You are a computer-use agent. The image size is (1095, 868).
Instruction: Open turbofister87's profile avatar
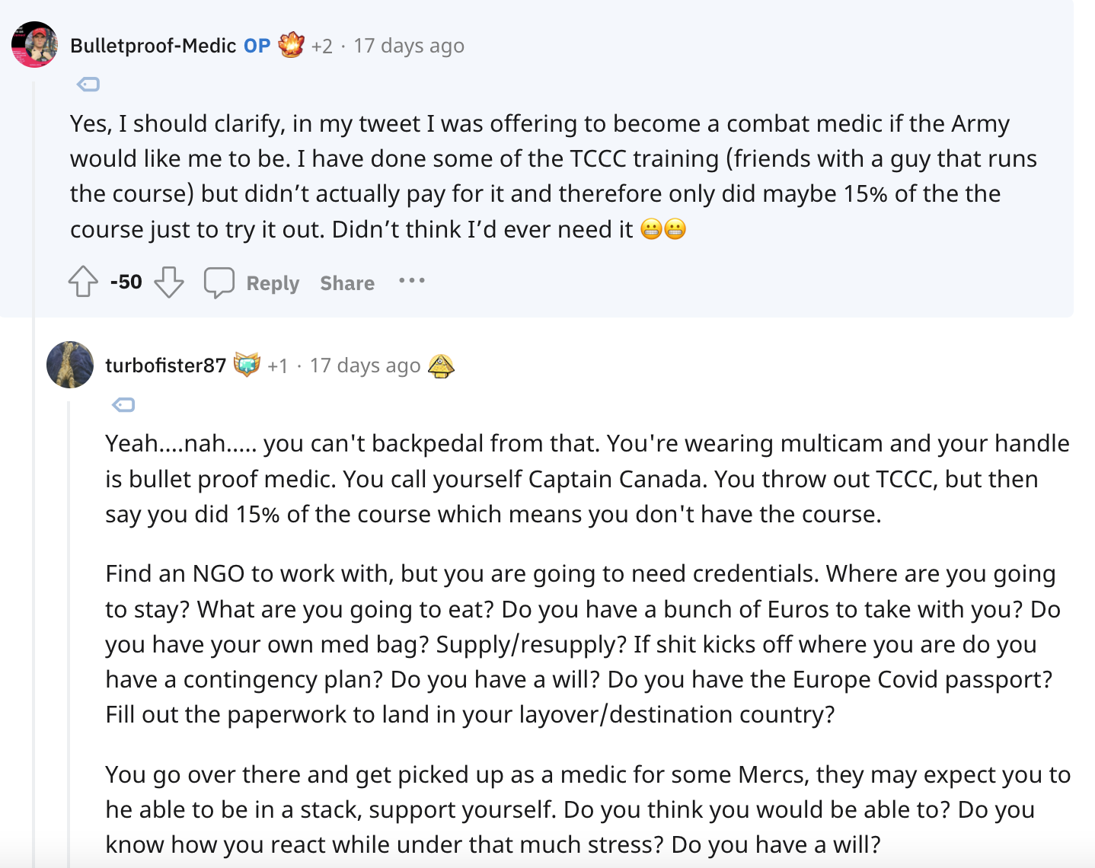coord(70,365)
